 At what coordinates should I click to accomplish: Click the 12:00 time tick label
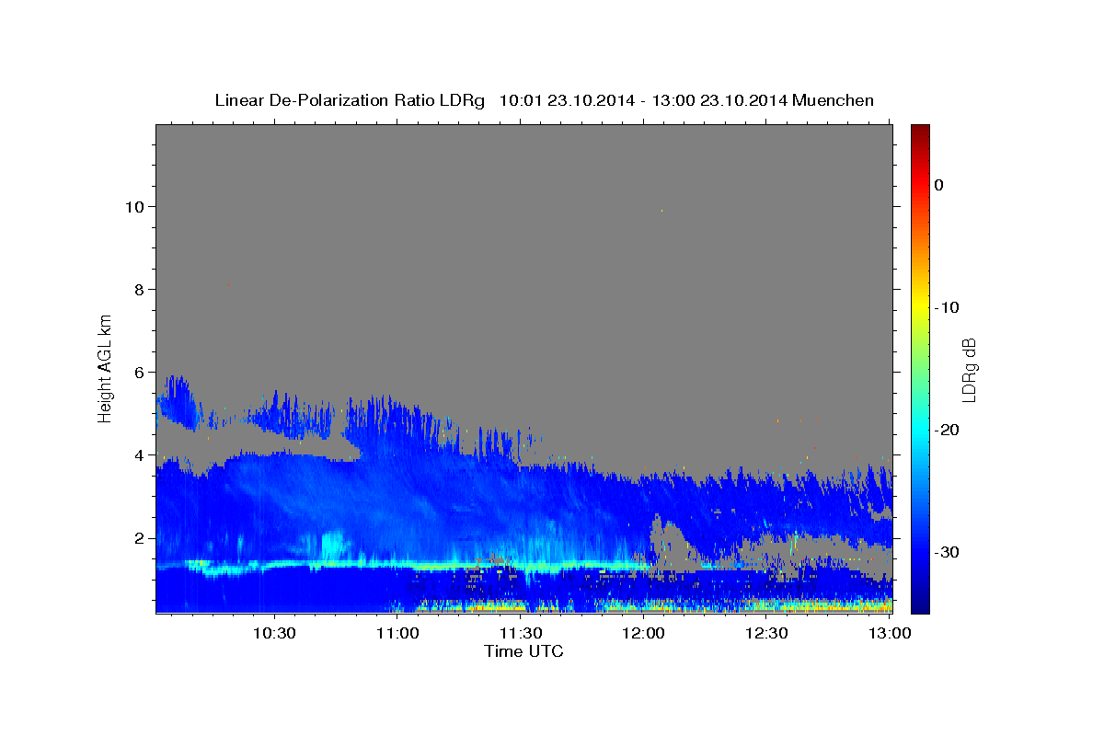point(643,633)
